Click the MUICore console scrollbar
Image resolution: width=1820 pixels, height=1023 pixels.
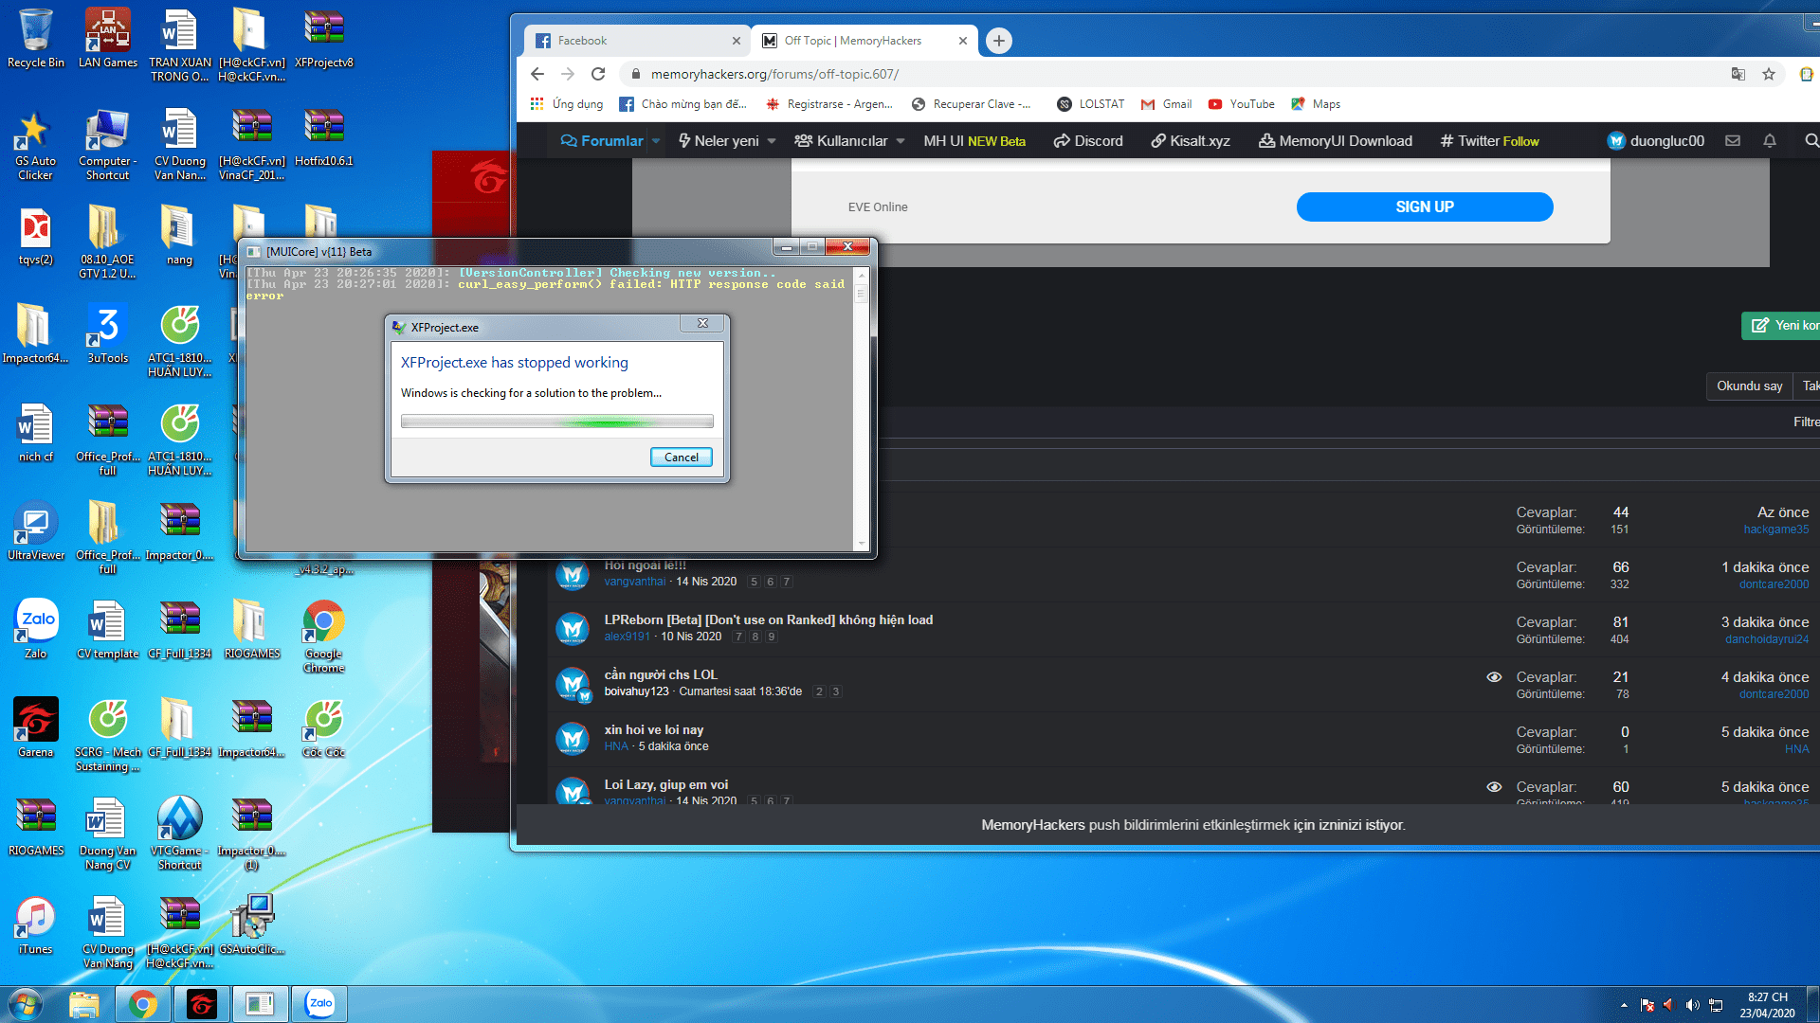pos(861,408)
